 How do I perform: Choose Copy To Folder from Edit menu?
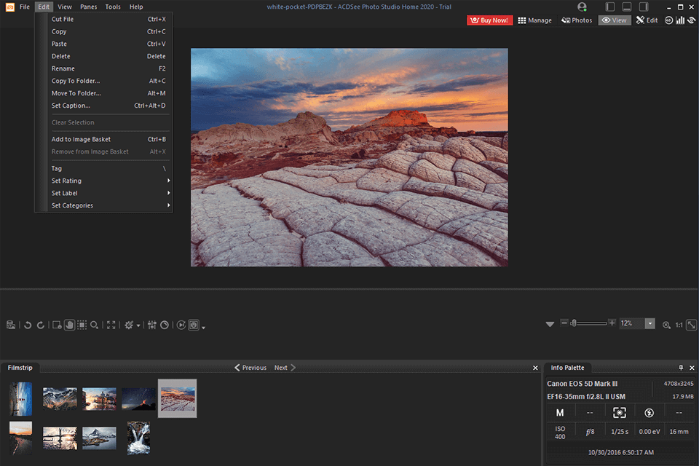tap(76, 81)
